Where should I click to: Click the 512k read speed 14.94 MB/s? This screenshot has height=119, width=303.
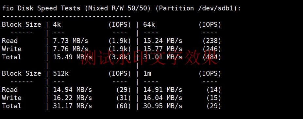[x=73, y=90]
